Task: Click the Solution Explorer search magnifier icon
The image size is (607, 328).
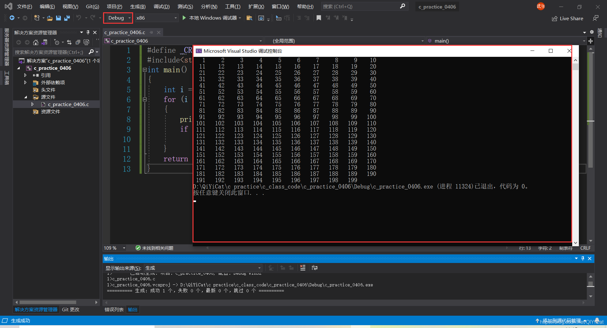Action: pyautogui.click(x=91, y=52)
